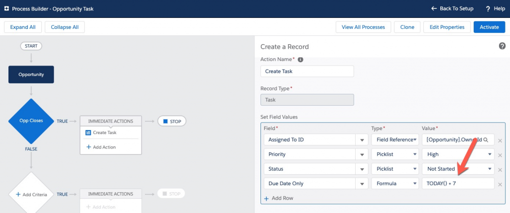The width and height of the screenshot is (510, 213).
Task: Expand the Priority type Picklist dropdown
Action: (x=414, y=154)
